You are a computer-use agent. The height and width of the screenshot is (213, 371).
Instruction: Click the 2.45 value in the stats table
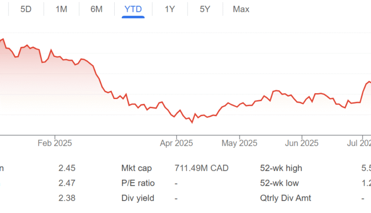[x=67, y=168]
